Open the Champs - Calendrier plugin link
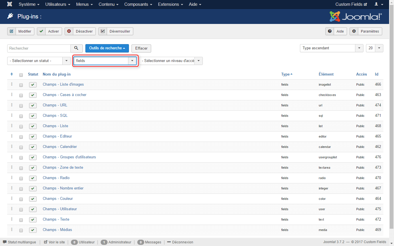Image resolution: width=394 pixels, height=246 pixels. click(60, 147)
